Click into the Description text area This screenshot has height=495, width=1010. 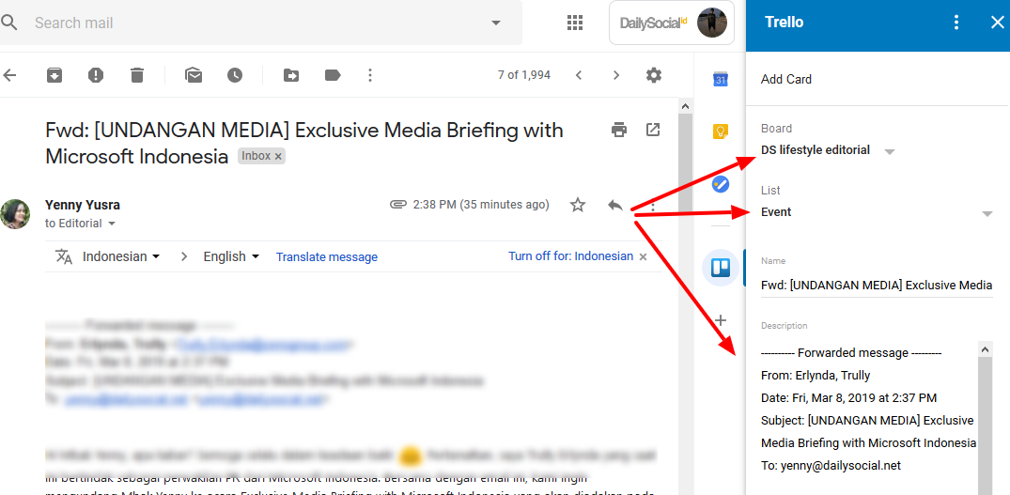[869, 418]
